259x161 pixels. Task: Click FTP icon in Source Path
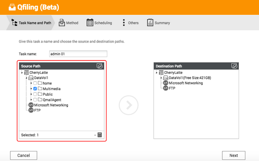pos(31,110)
